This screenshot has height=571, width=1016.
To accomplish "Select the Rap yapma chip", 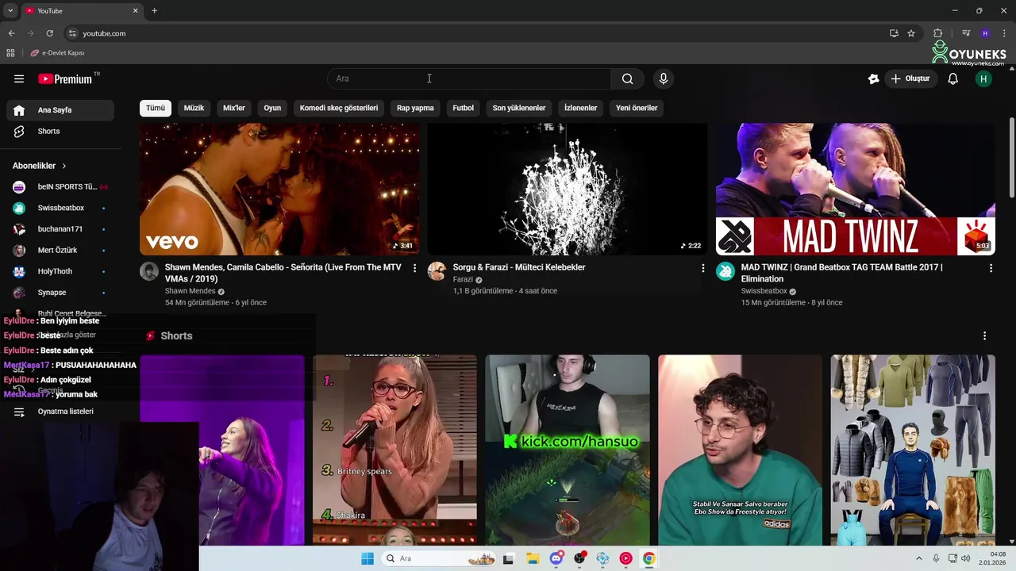I will point(415,108).
